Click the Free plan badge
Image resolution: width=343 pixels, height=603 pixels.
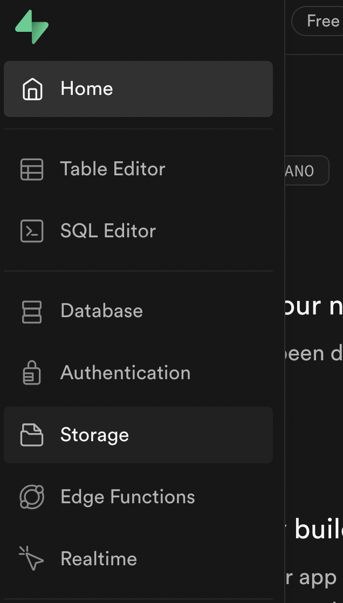point(321,21)
